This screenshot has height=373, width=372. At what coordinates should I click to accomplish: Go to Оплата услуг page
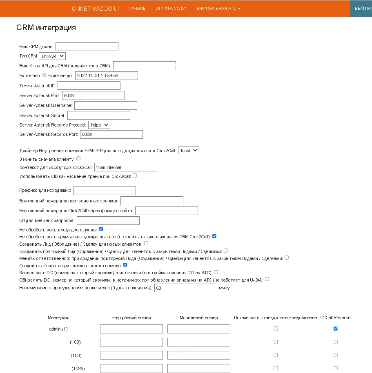point(171,8)
